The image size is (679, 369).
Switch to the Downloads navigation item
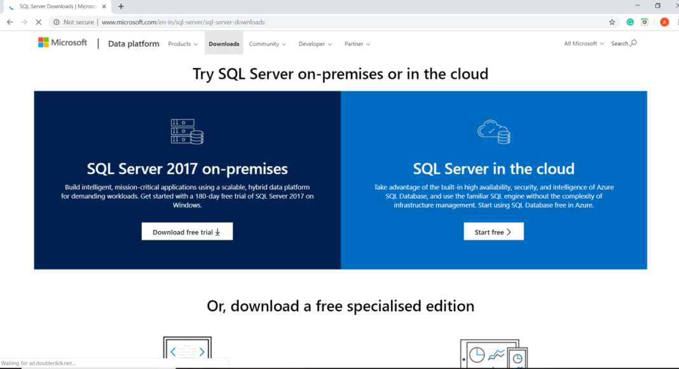pos(224,44)
